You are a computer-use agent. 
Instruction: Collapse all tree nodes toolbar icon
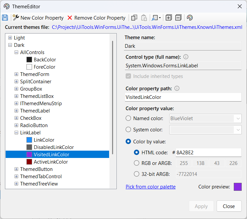[x=178, y=18]
